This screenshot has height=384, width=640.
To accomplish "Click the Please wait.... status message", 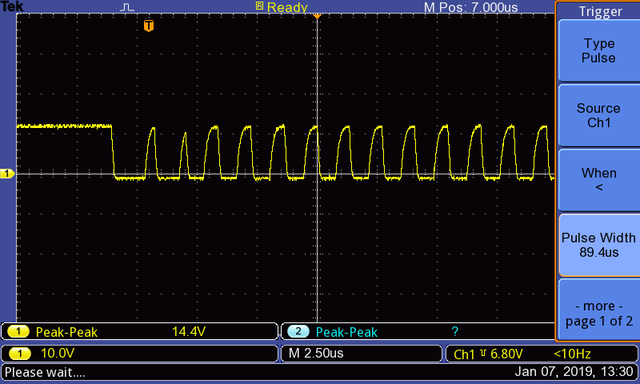I will [45, 372].
